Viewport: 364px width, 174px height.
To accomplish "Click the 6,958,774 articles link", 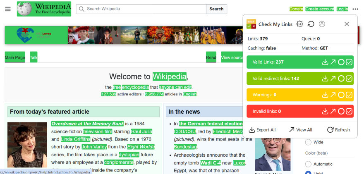I will pyautogui.click(x=154, y=94).
